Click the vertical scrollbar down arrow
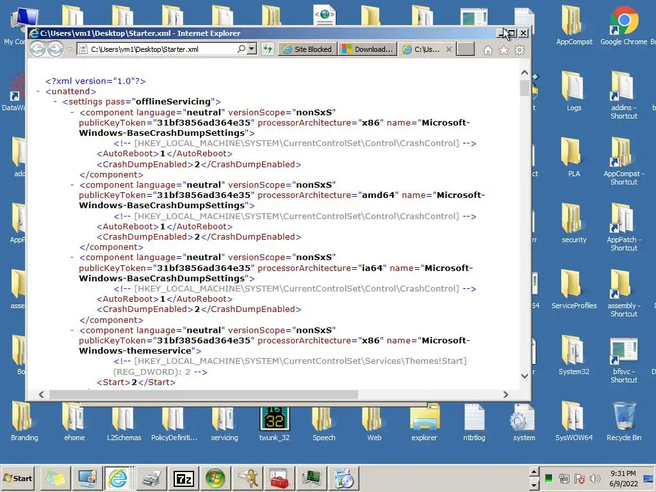Screen dimensions: 656x492 click(525, 375)
